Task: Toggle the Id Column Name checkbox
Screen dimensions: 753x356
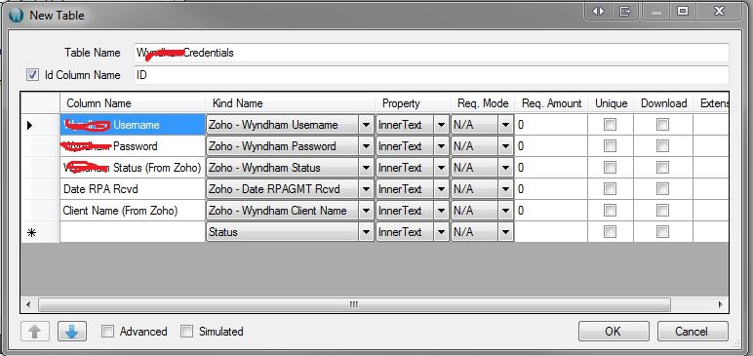Action: coord(32,75)
